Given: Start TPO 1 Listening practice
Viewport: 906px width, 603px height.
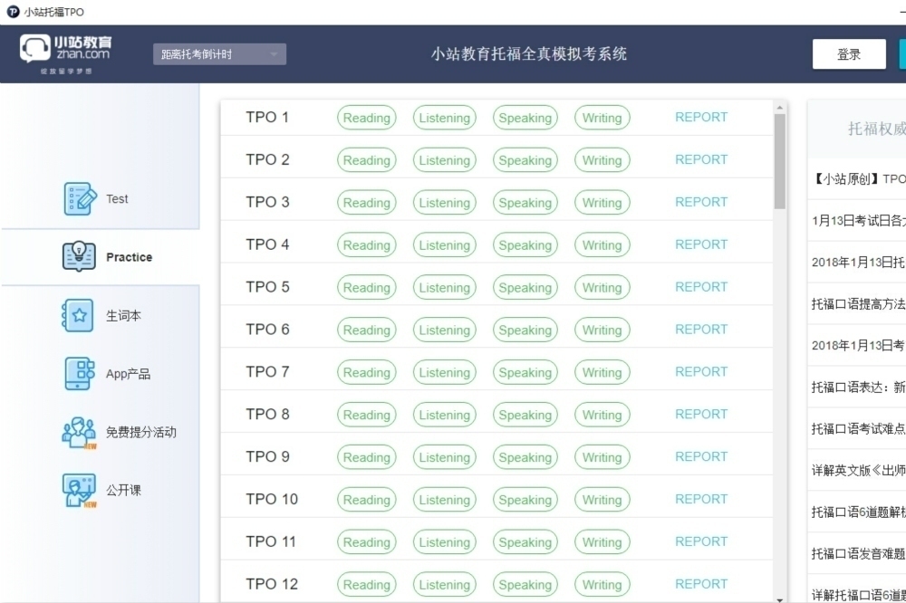Looking at the screenshot, I should click(x=444, y=118).
